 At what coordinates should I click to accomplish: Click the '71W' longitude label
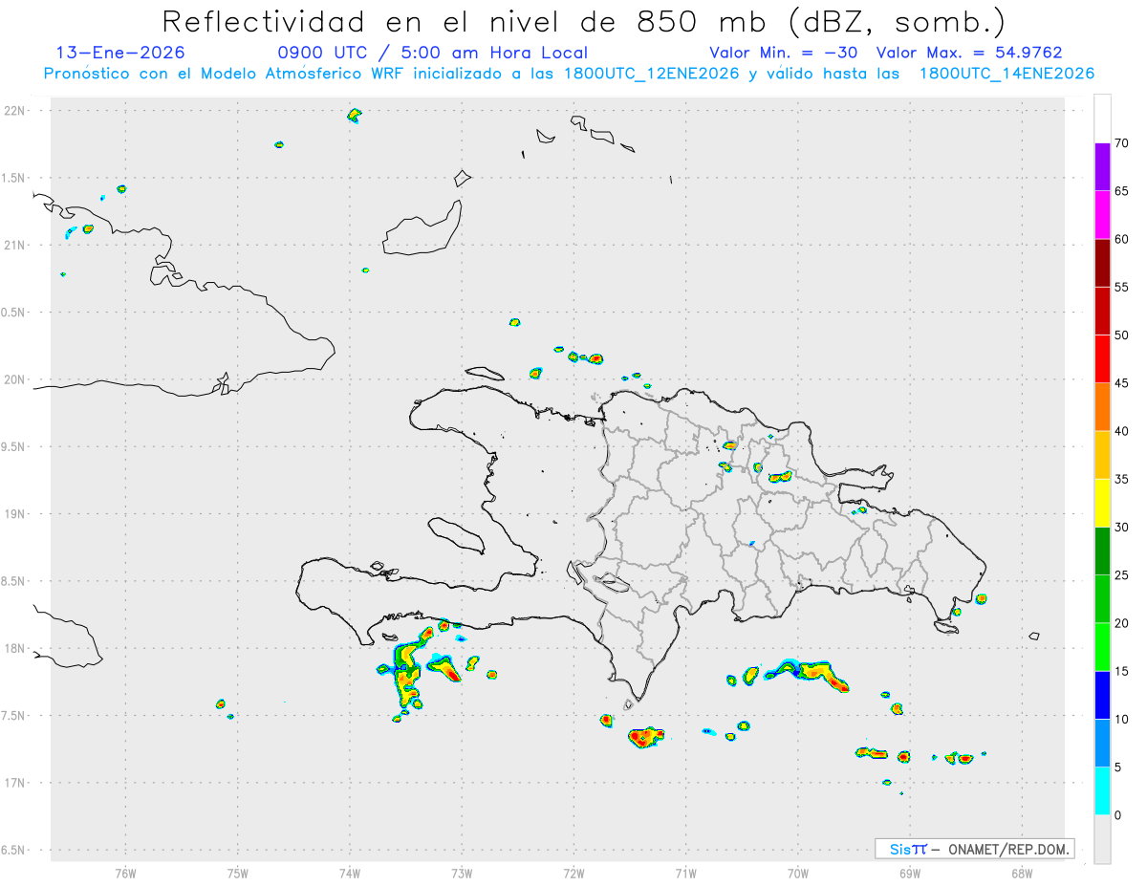pos(686,874)
